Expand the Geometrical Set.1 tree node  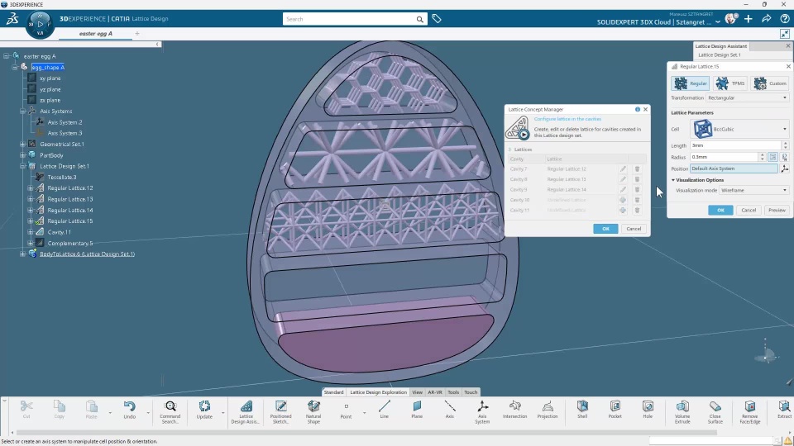(x=23, y=144)
